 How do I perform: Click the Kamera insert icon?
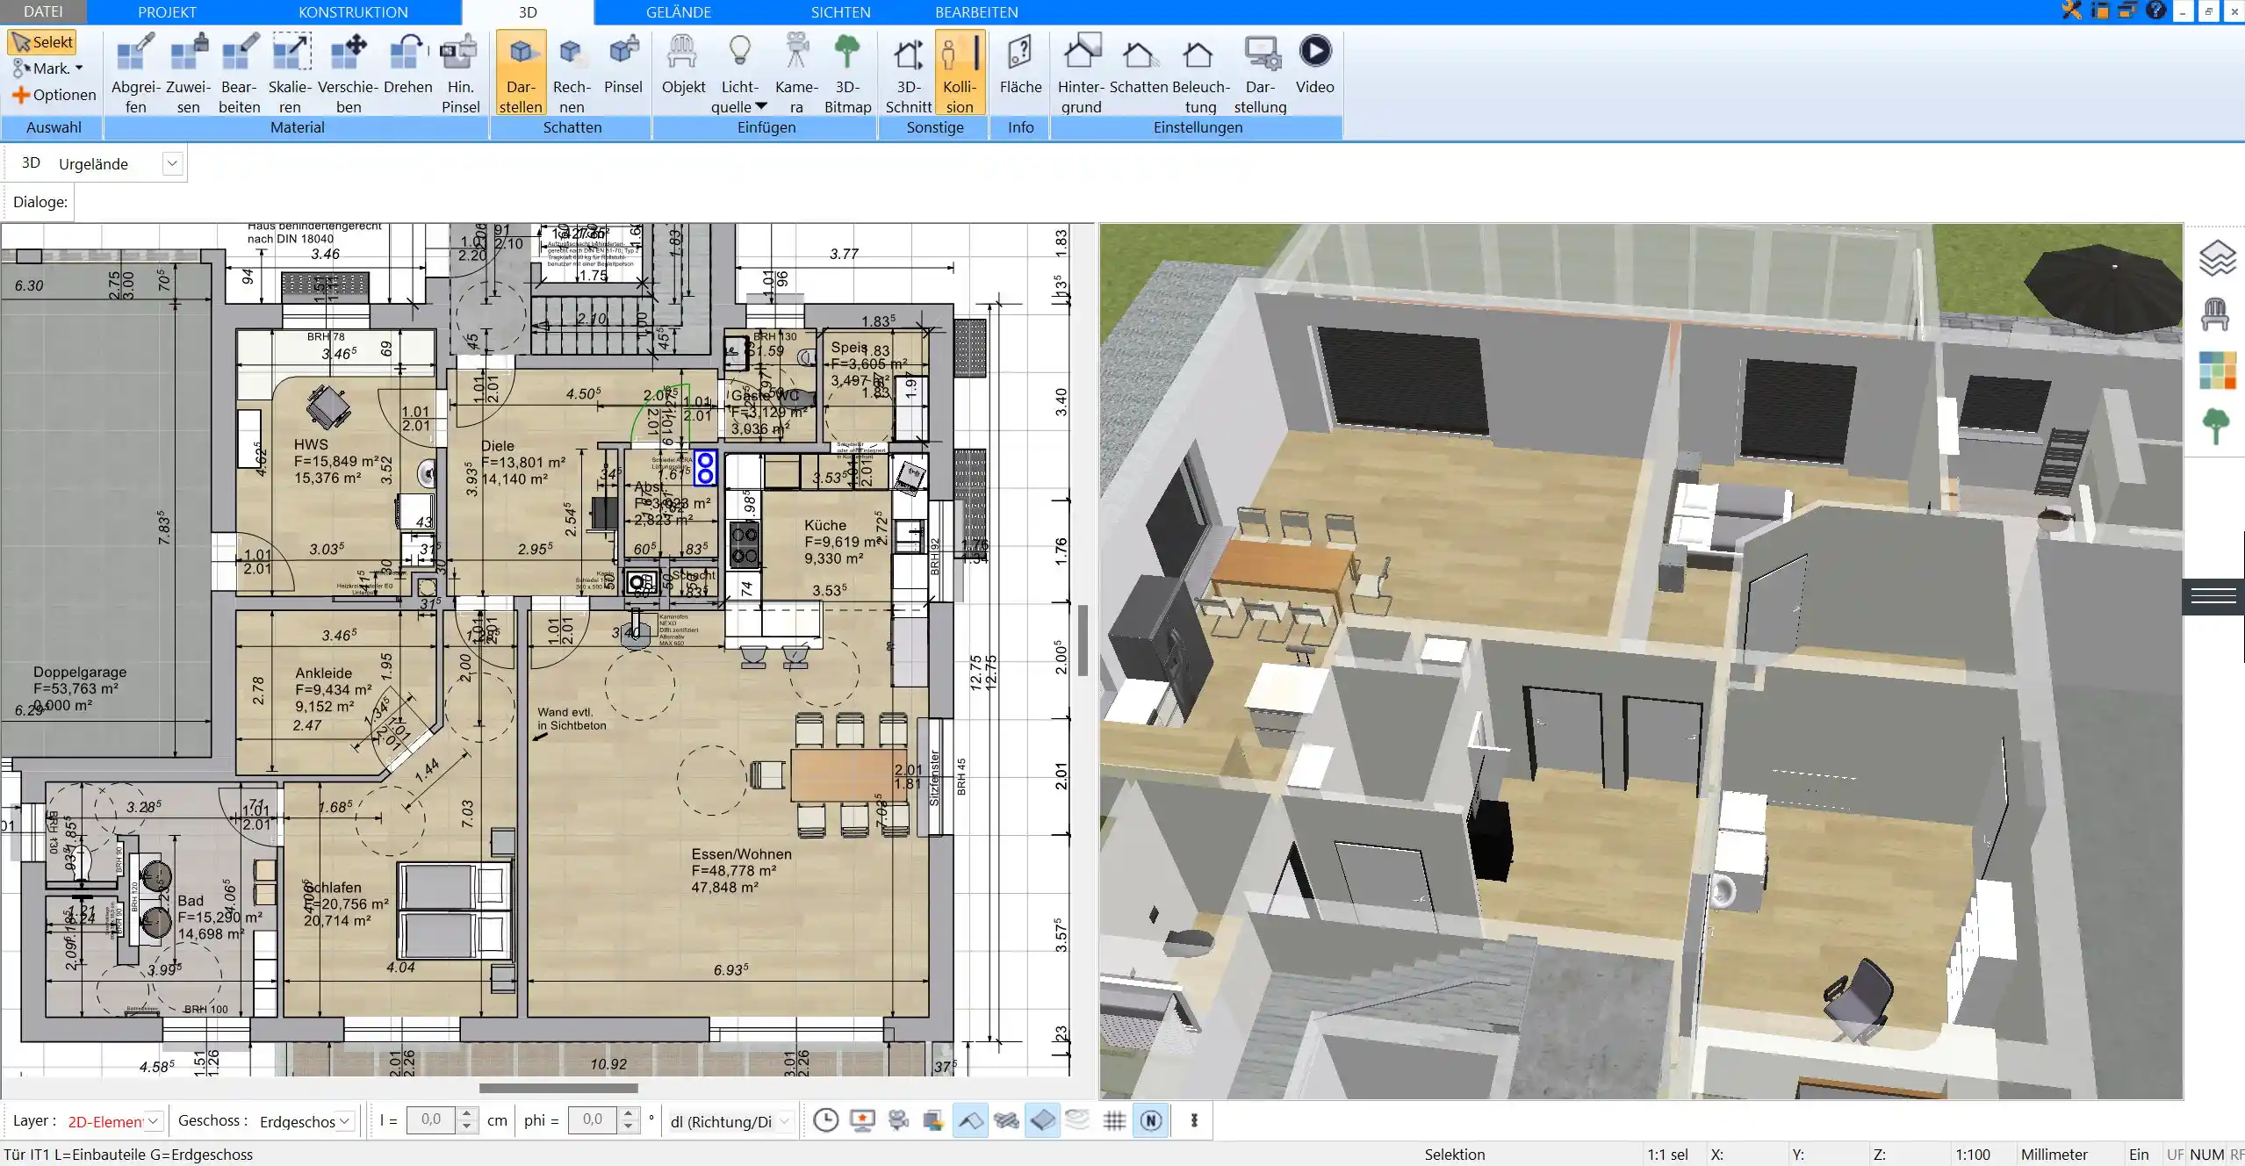pyautogui.click(x=796, y=73)
